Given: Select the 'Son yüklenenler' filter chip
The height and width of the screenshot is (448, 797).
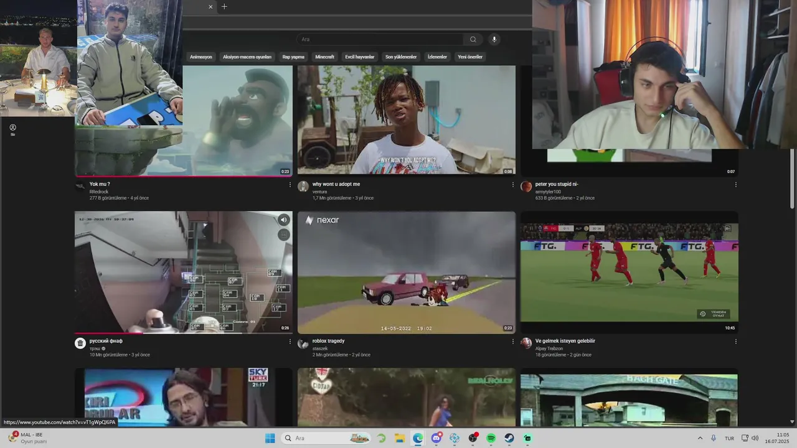Looking at the screenshot, I should coord(401,57).
